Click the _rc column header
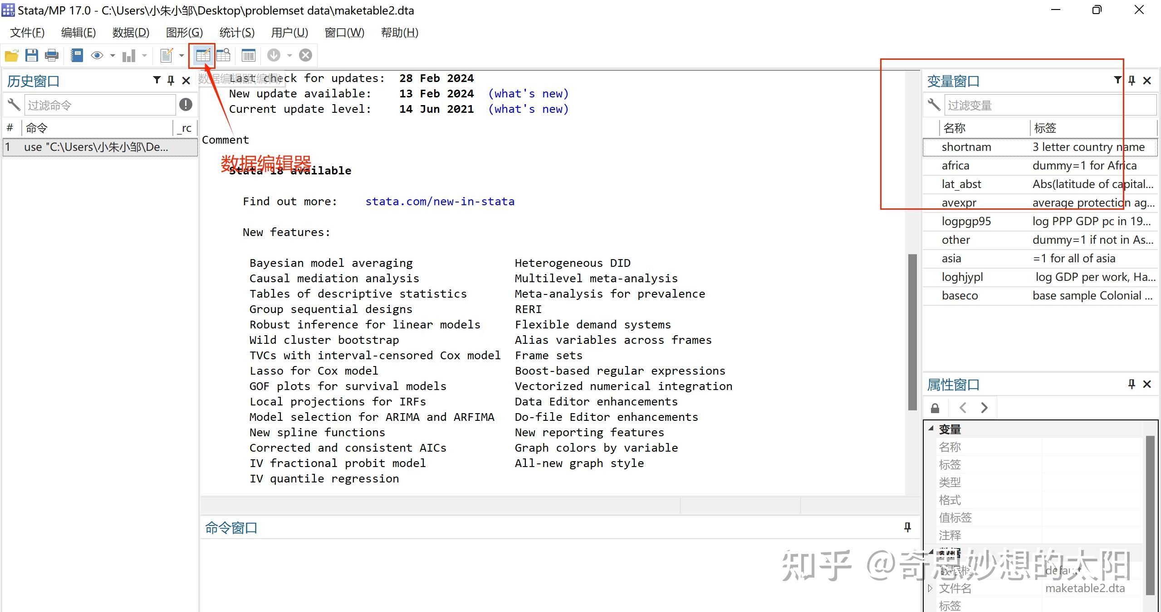 pos(186,128)
